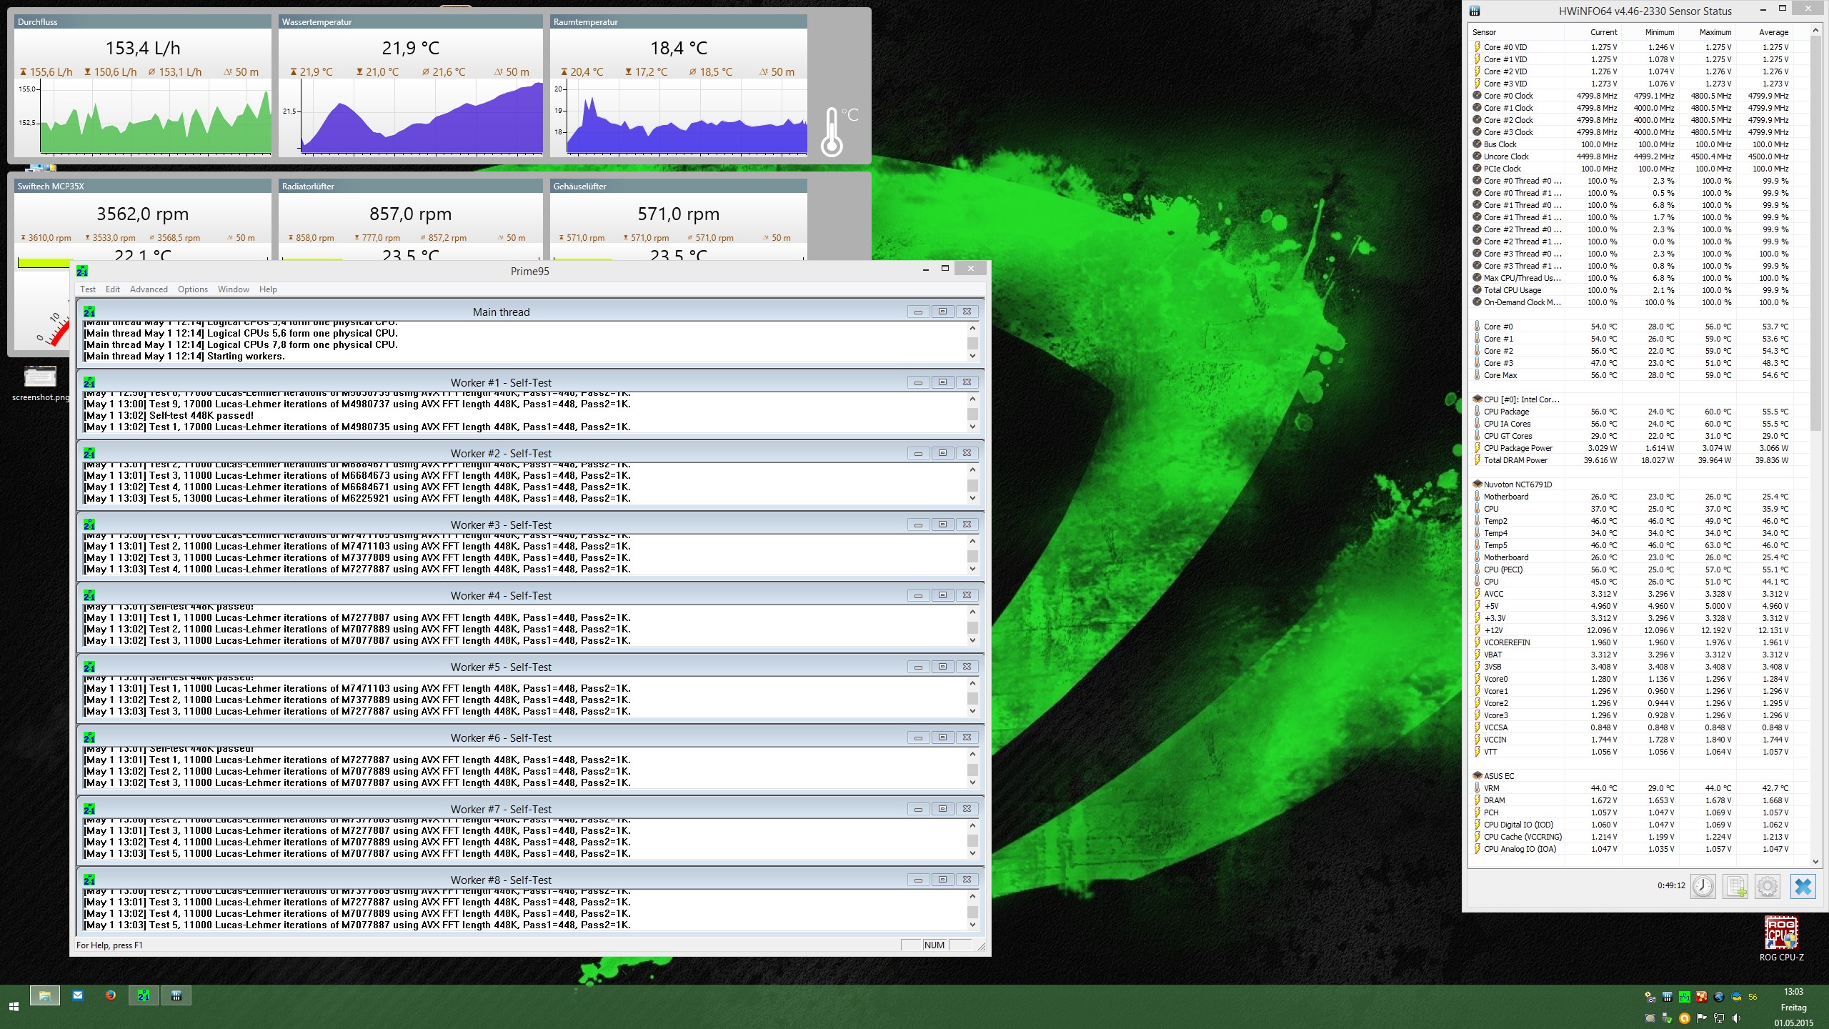Screen dimensions: 1829x1029
Task: Select screenshot.png desktop file
Action: click(x=41, y=383)
